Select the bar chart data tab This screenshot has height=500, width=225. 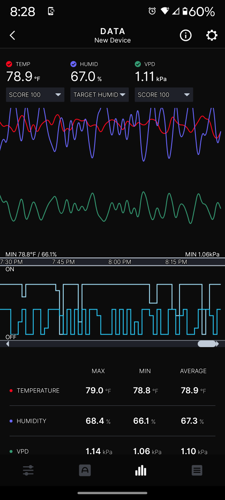141,471
